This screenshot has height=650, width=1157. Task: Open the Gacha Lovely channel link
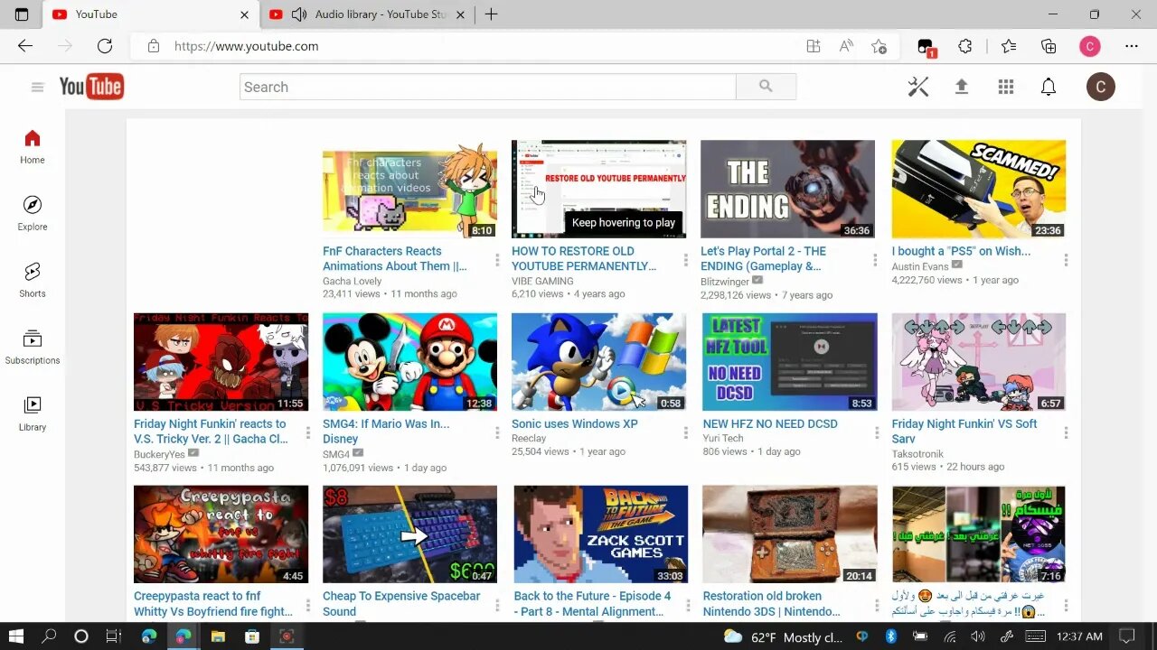[353, 281]
